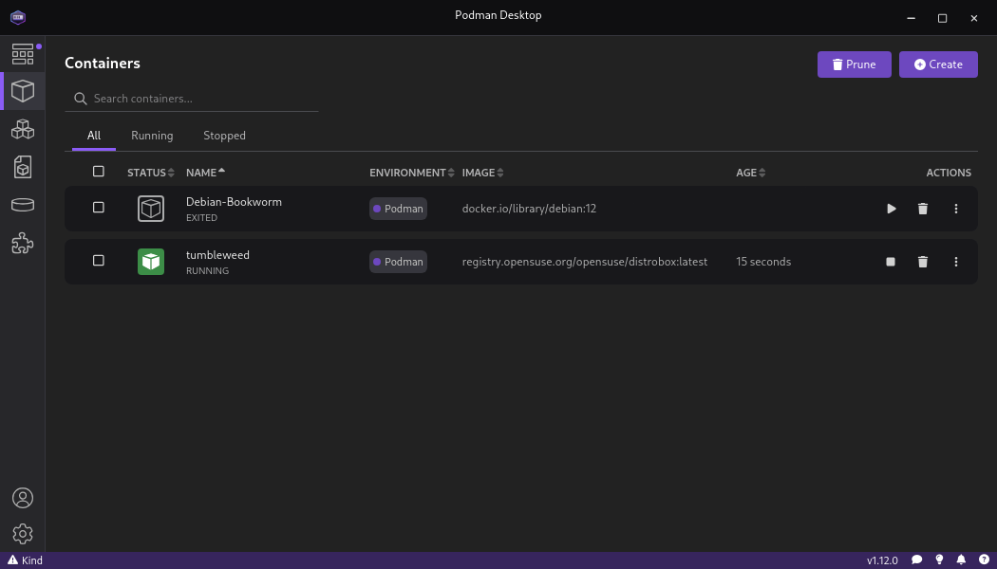Check the Debian-Bookworm row checkbox

pos(98,207)
